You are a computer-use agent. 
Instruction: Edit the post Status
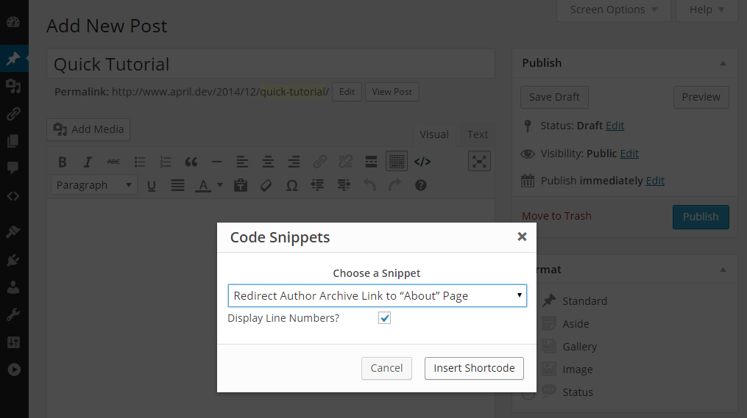tap(615, 126)
